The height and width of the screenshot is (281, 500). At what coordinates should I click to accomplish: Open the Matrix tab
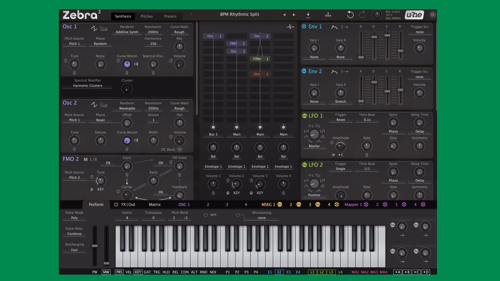[154, 205]
